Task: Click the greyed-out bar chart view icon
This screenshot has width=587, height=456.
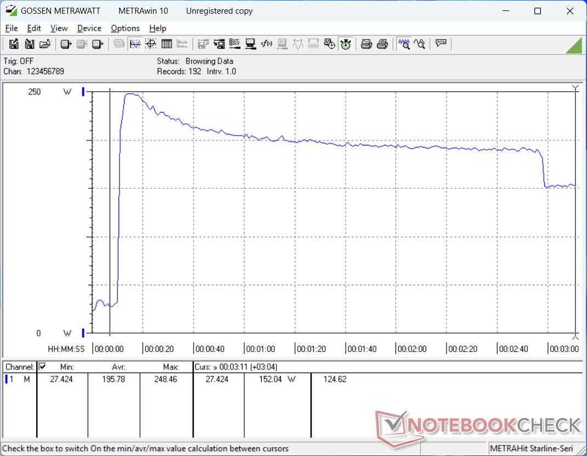Action: tap(182, 44)
